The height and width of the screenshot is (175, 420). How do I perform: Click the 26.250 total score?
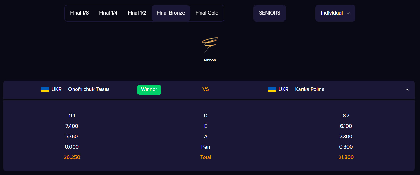[x=72, y=157]
